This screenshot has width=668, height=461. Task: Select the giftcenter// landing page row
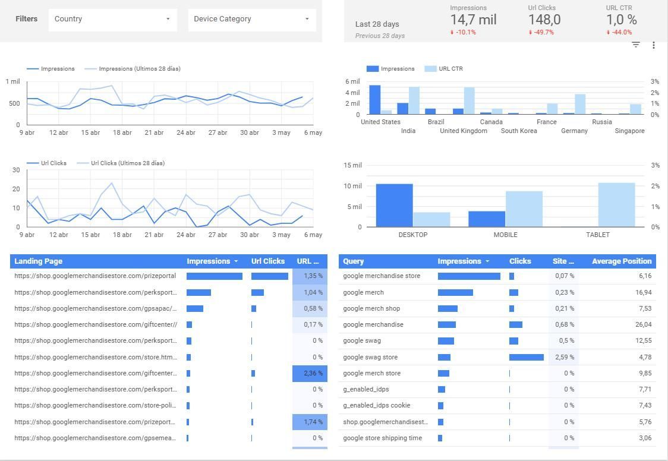(169, 324)
